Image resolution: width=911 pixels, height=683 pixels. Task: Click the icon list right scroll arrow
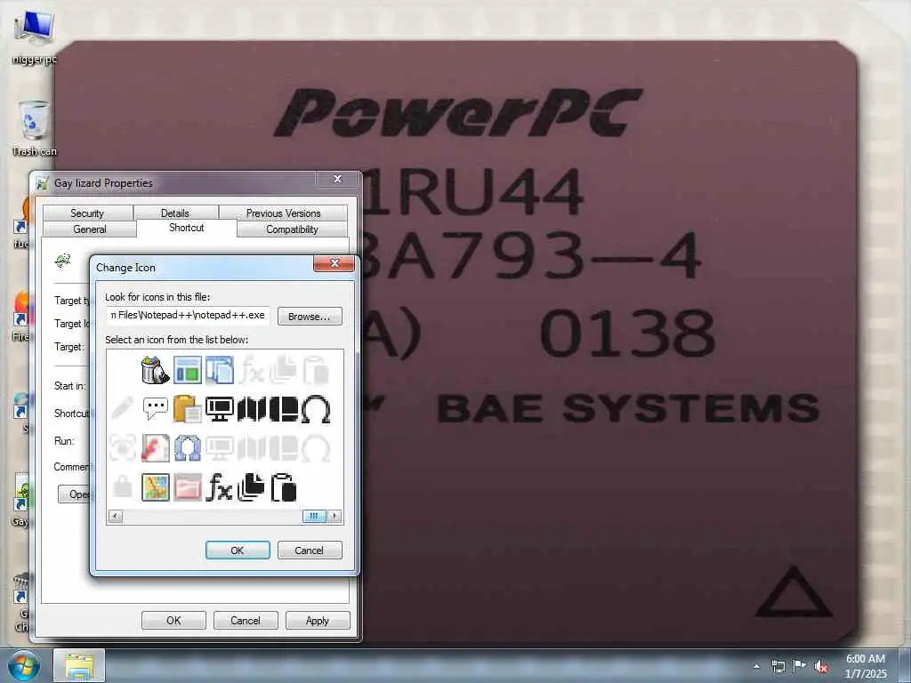(x=335, y=516)
